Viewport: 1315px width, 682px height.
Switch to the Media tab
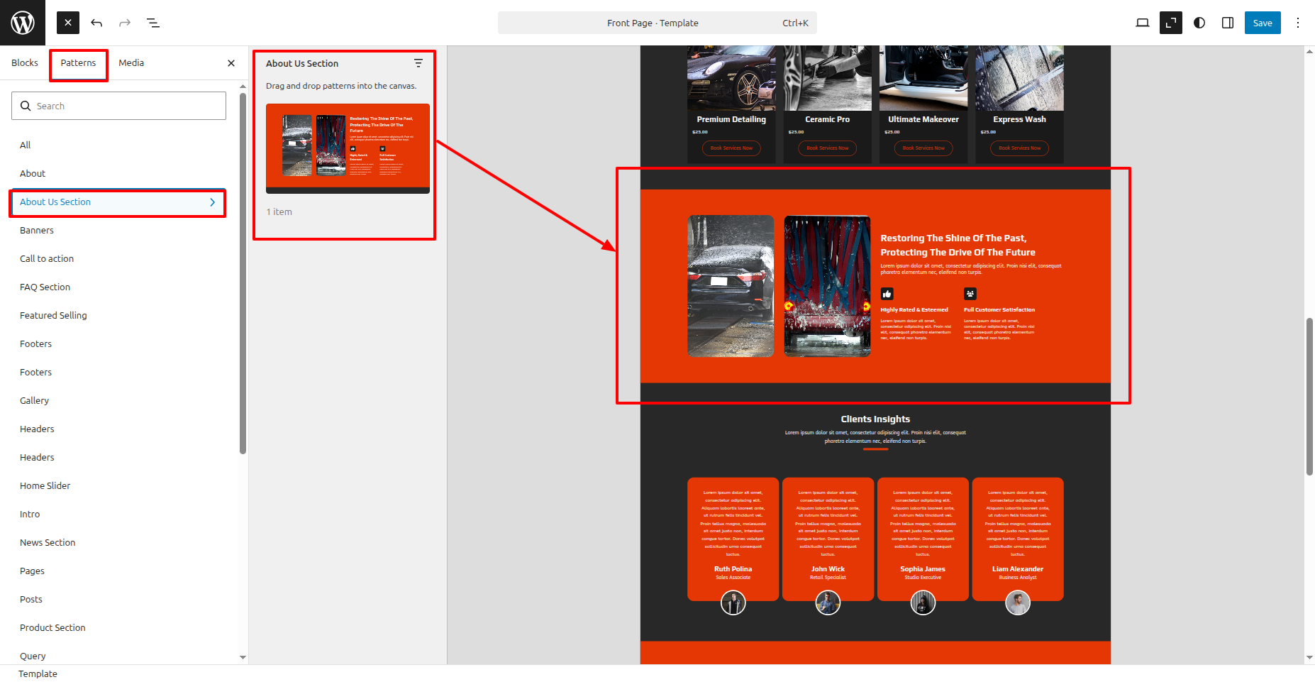(131, 63)
